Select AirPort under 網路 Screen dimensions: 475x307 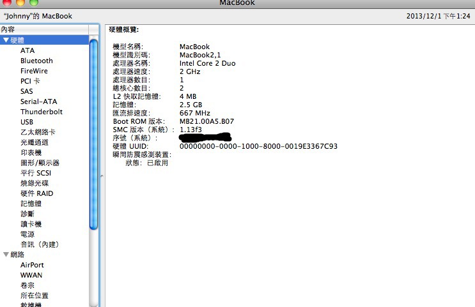point(32,265)
